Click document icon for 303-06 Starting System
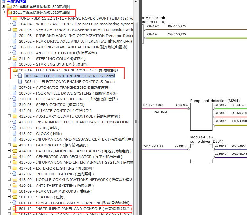247x215 pixels. [x=14, y=64]
